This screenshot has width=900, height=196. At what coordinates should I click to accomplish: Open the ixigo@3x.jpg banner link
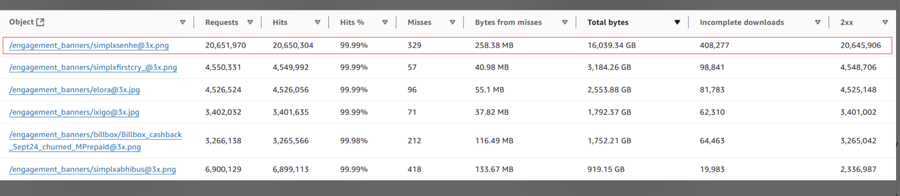point(74,112)
